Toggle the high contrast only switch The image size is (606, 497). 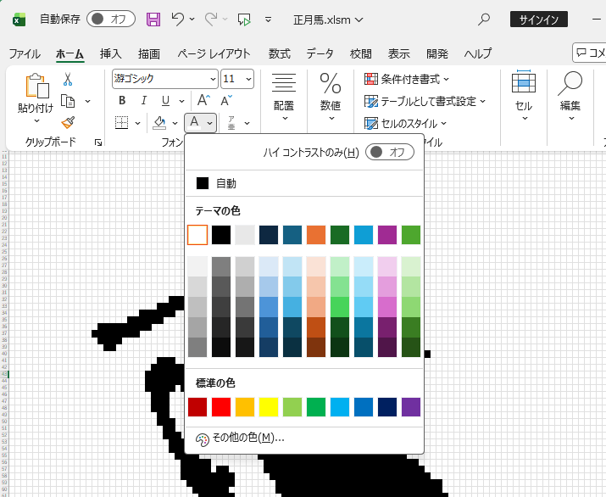[x=390, y=153]
